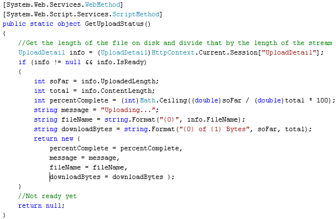Screen dimensions: 336x219
Task: Click info.UploadedLength property
Action: tap(118, 82)
